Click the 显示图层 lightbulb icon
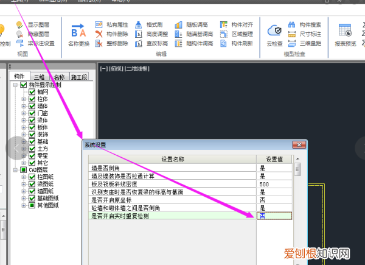Screen dimensions: 365x265 (x=19, y=25)
